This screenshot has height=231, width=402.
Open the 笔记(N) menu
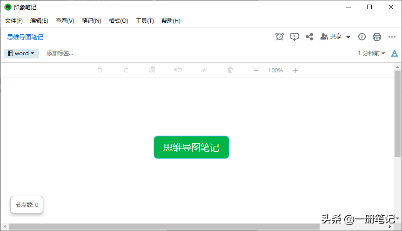click(x=92, y=21)
